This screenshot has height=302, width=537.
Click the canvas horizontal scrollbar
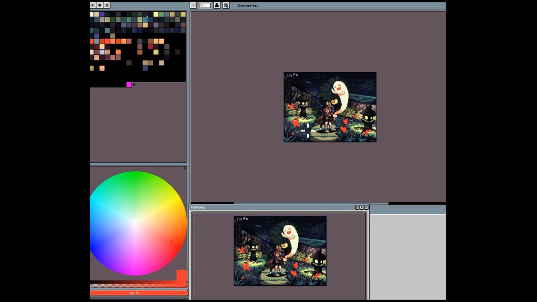point(311,203)
